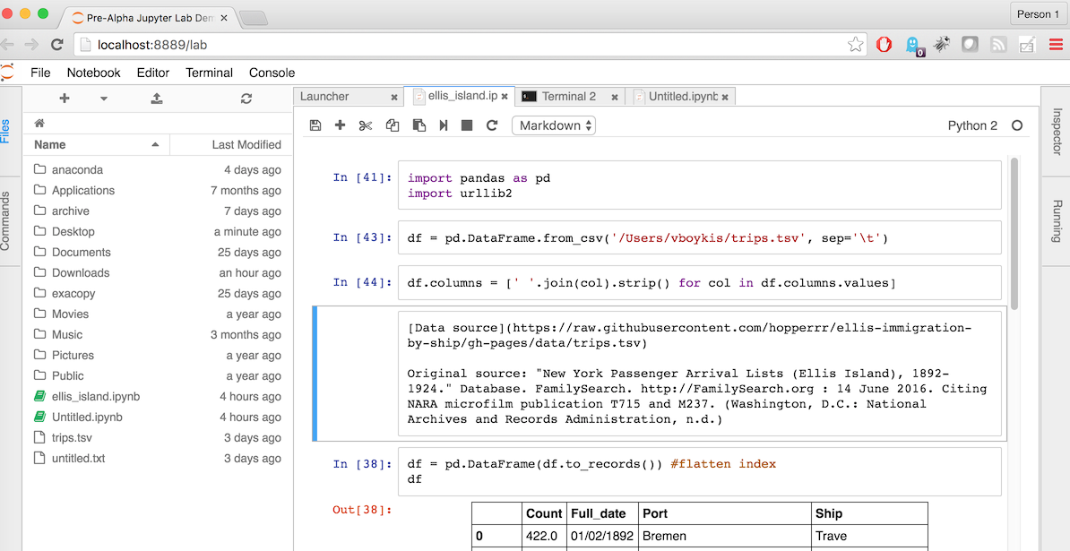Image resolution: width=1070 pixels, height=551 pixels.
Task: Select the Documents folder
Action: (x=157, y=253)
